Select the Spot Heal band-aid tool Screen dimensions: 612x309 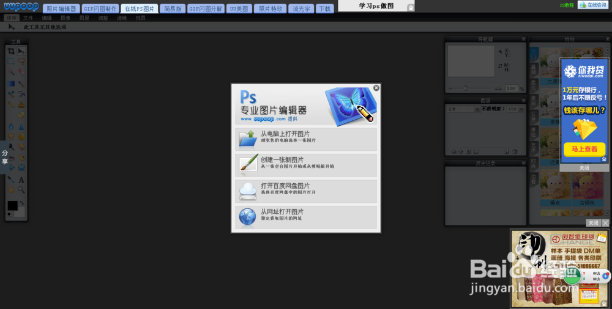(21, 158)
